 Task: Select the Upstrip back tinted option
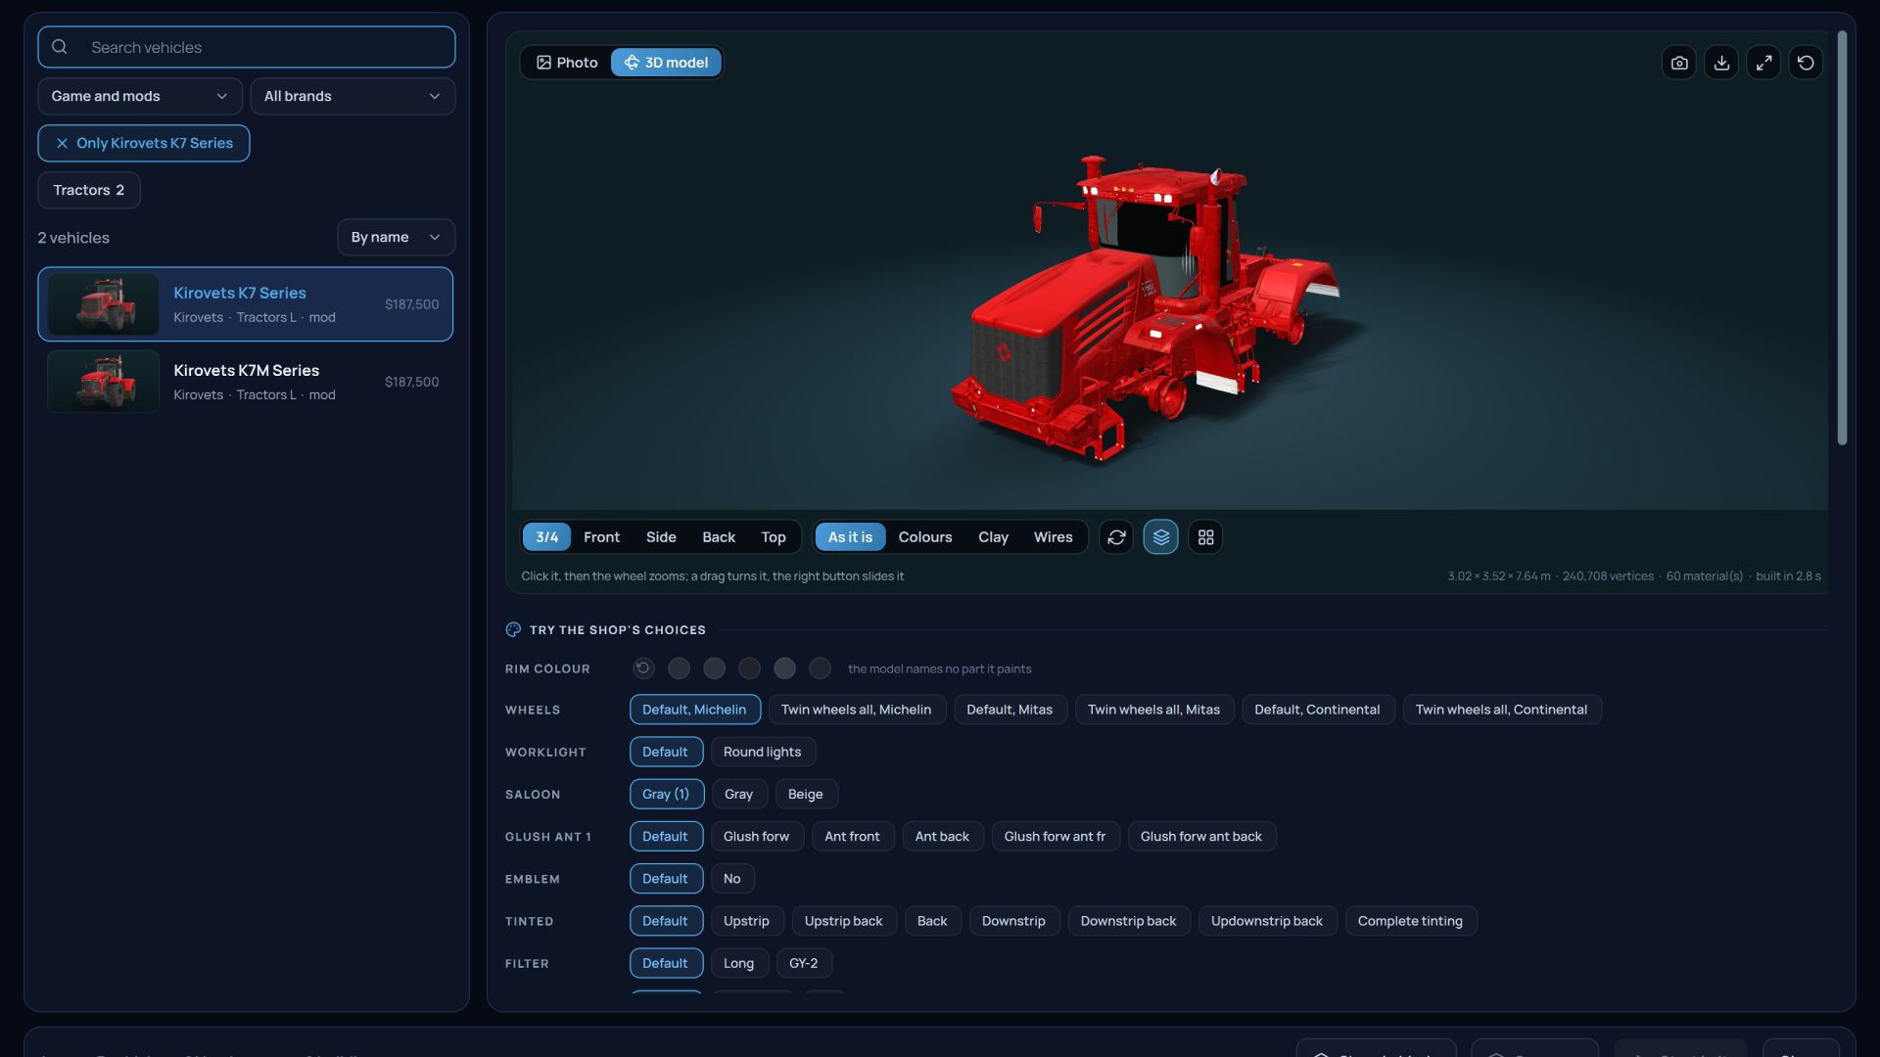click(843, 921)
